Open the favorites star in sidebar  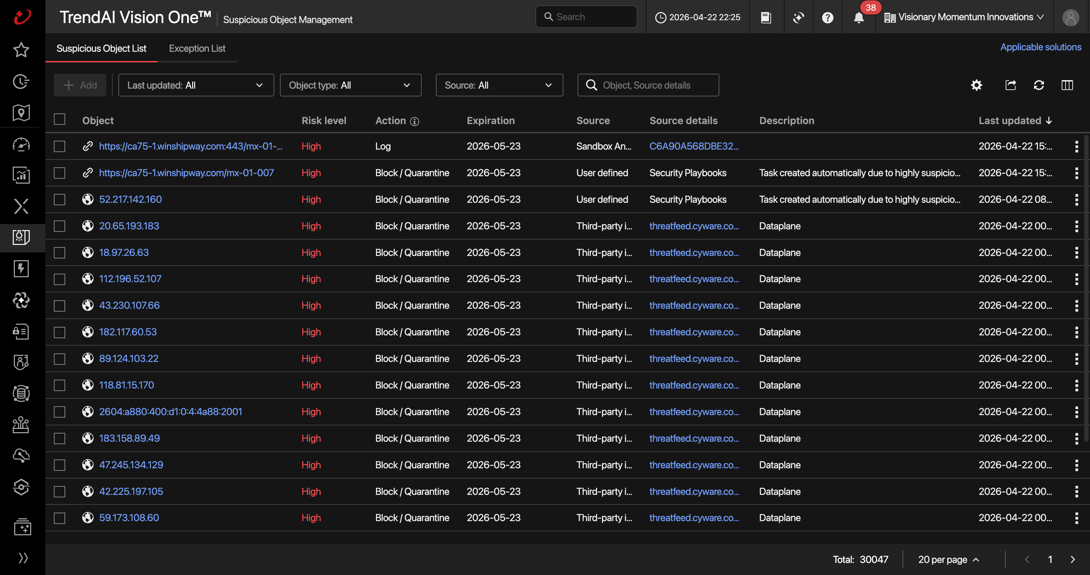pos(21,50)
